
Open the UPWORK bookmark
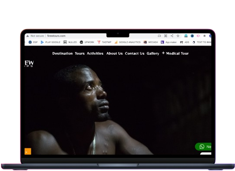(87, 42)
